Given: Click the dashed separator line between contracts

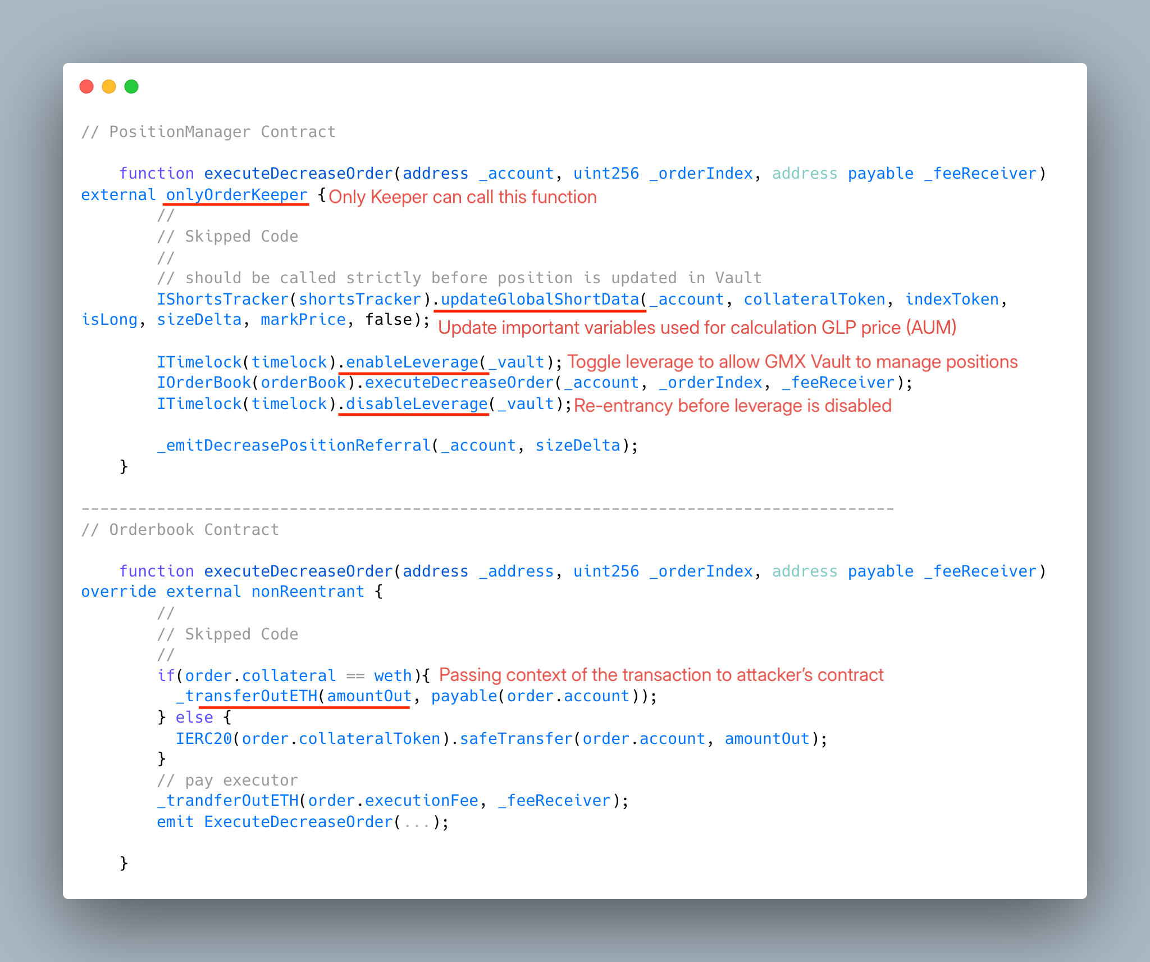Looking at the screenshot, I should click(x=487, y=509).
